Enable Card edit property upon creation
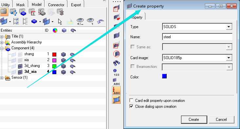Viewport: 240px width, 129px height. (x=131, y=100)
